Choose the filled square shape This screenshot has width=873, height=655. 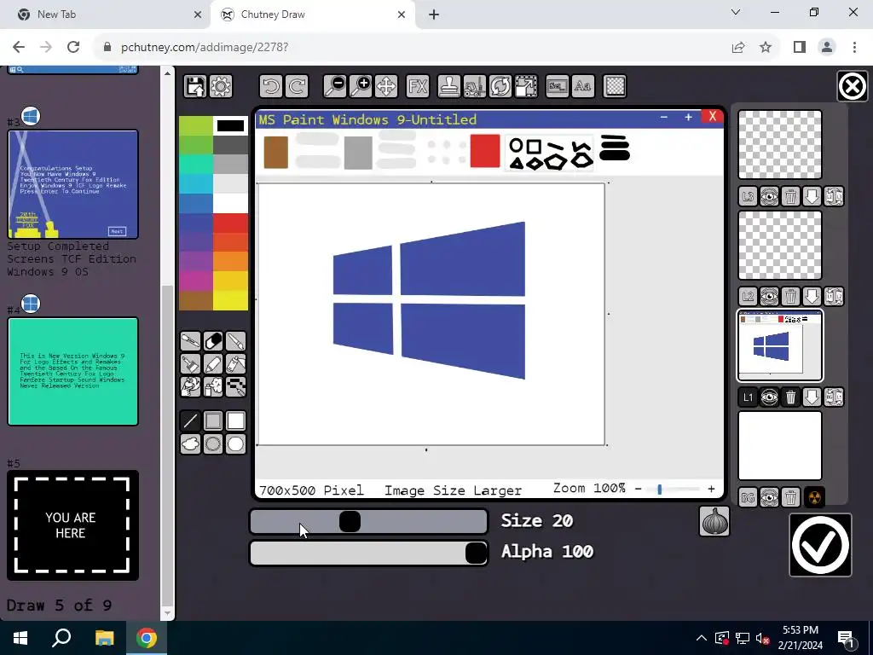pos(236,421)
